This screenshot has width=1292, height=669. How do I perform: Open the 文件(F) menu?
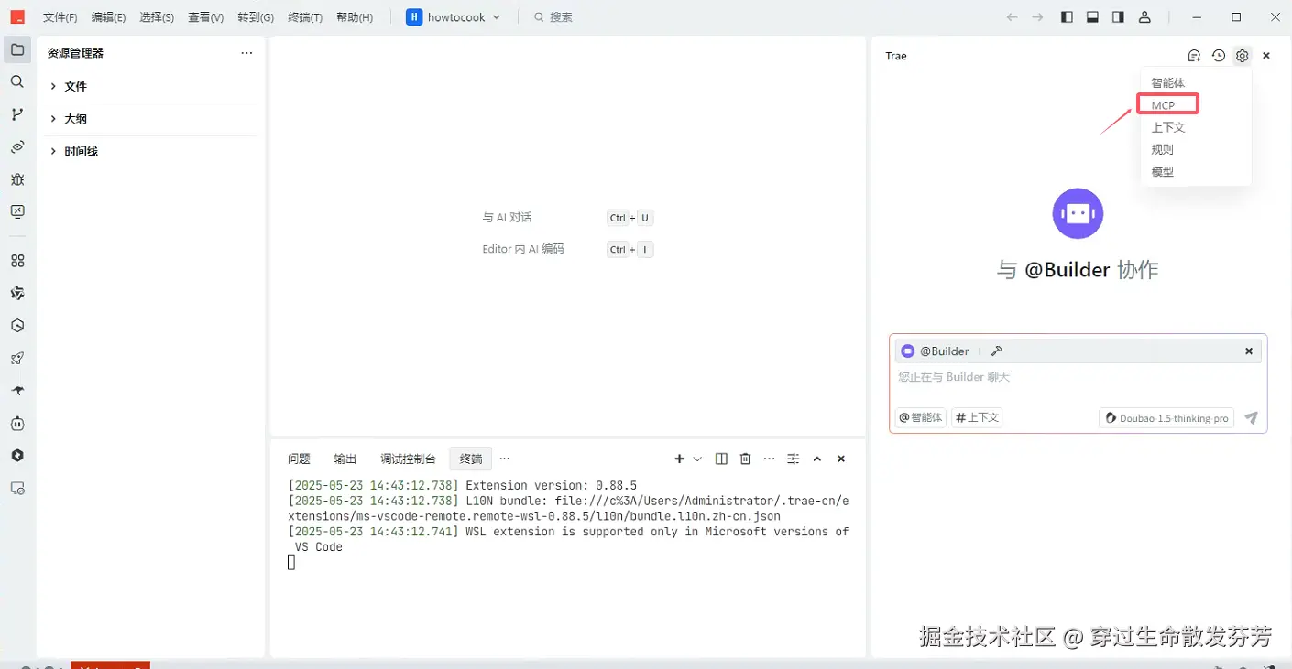point(60,17)
